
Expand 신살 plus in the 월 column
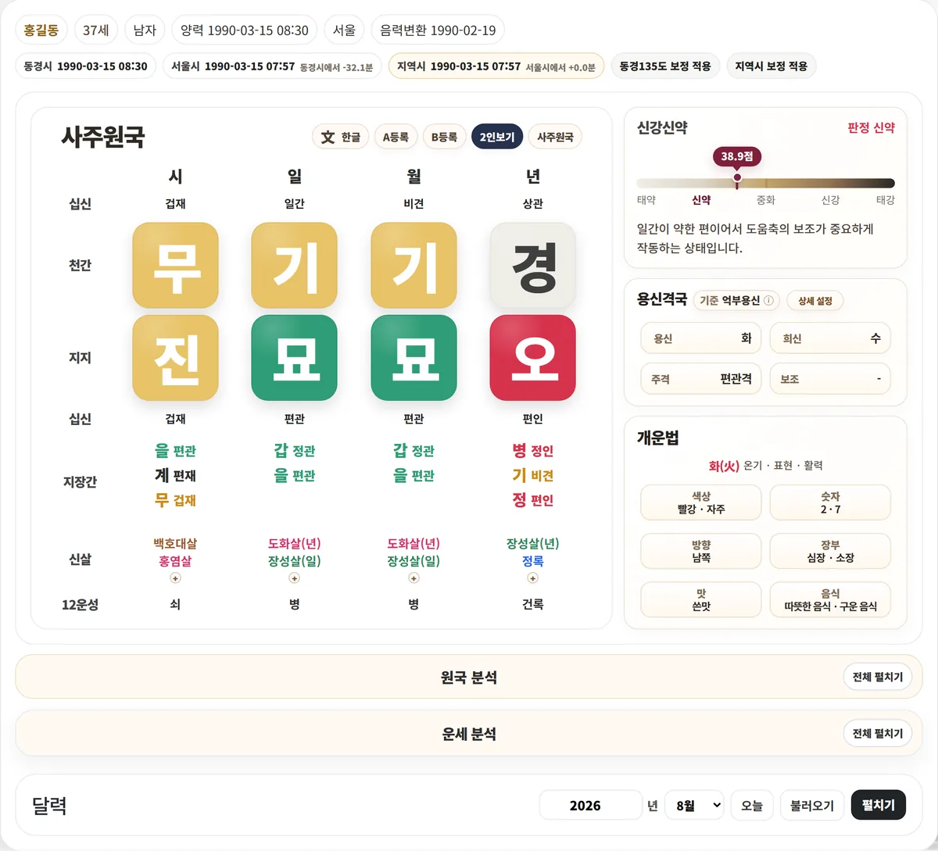pos(414,578)
